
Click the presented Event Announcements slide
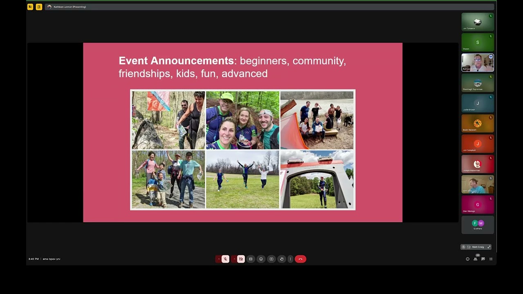pos(243,133)
